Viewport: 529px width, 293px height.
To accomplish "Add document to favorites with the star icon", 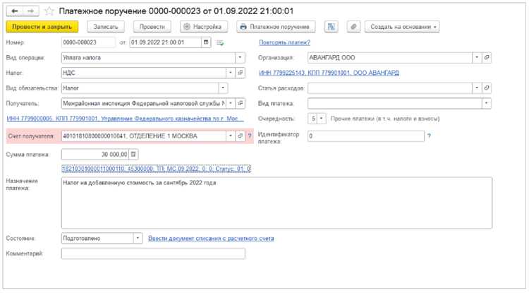I will pos(49,11).
